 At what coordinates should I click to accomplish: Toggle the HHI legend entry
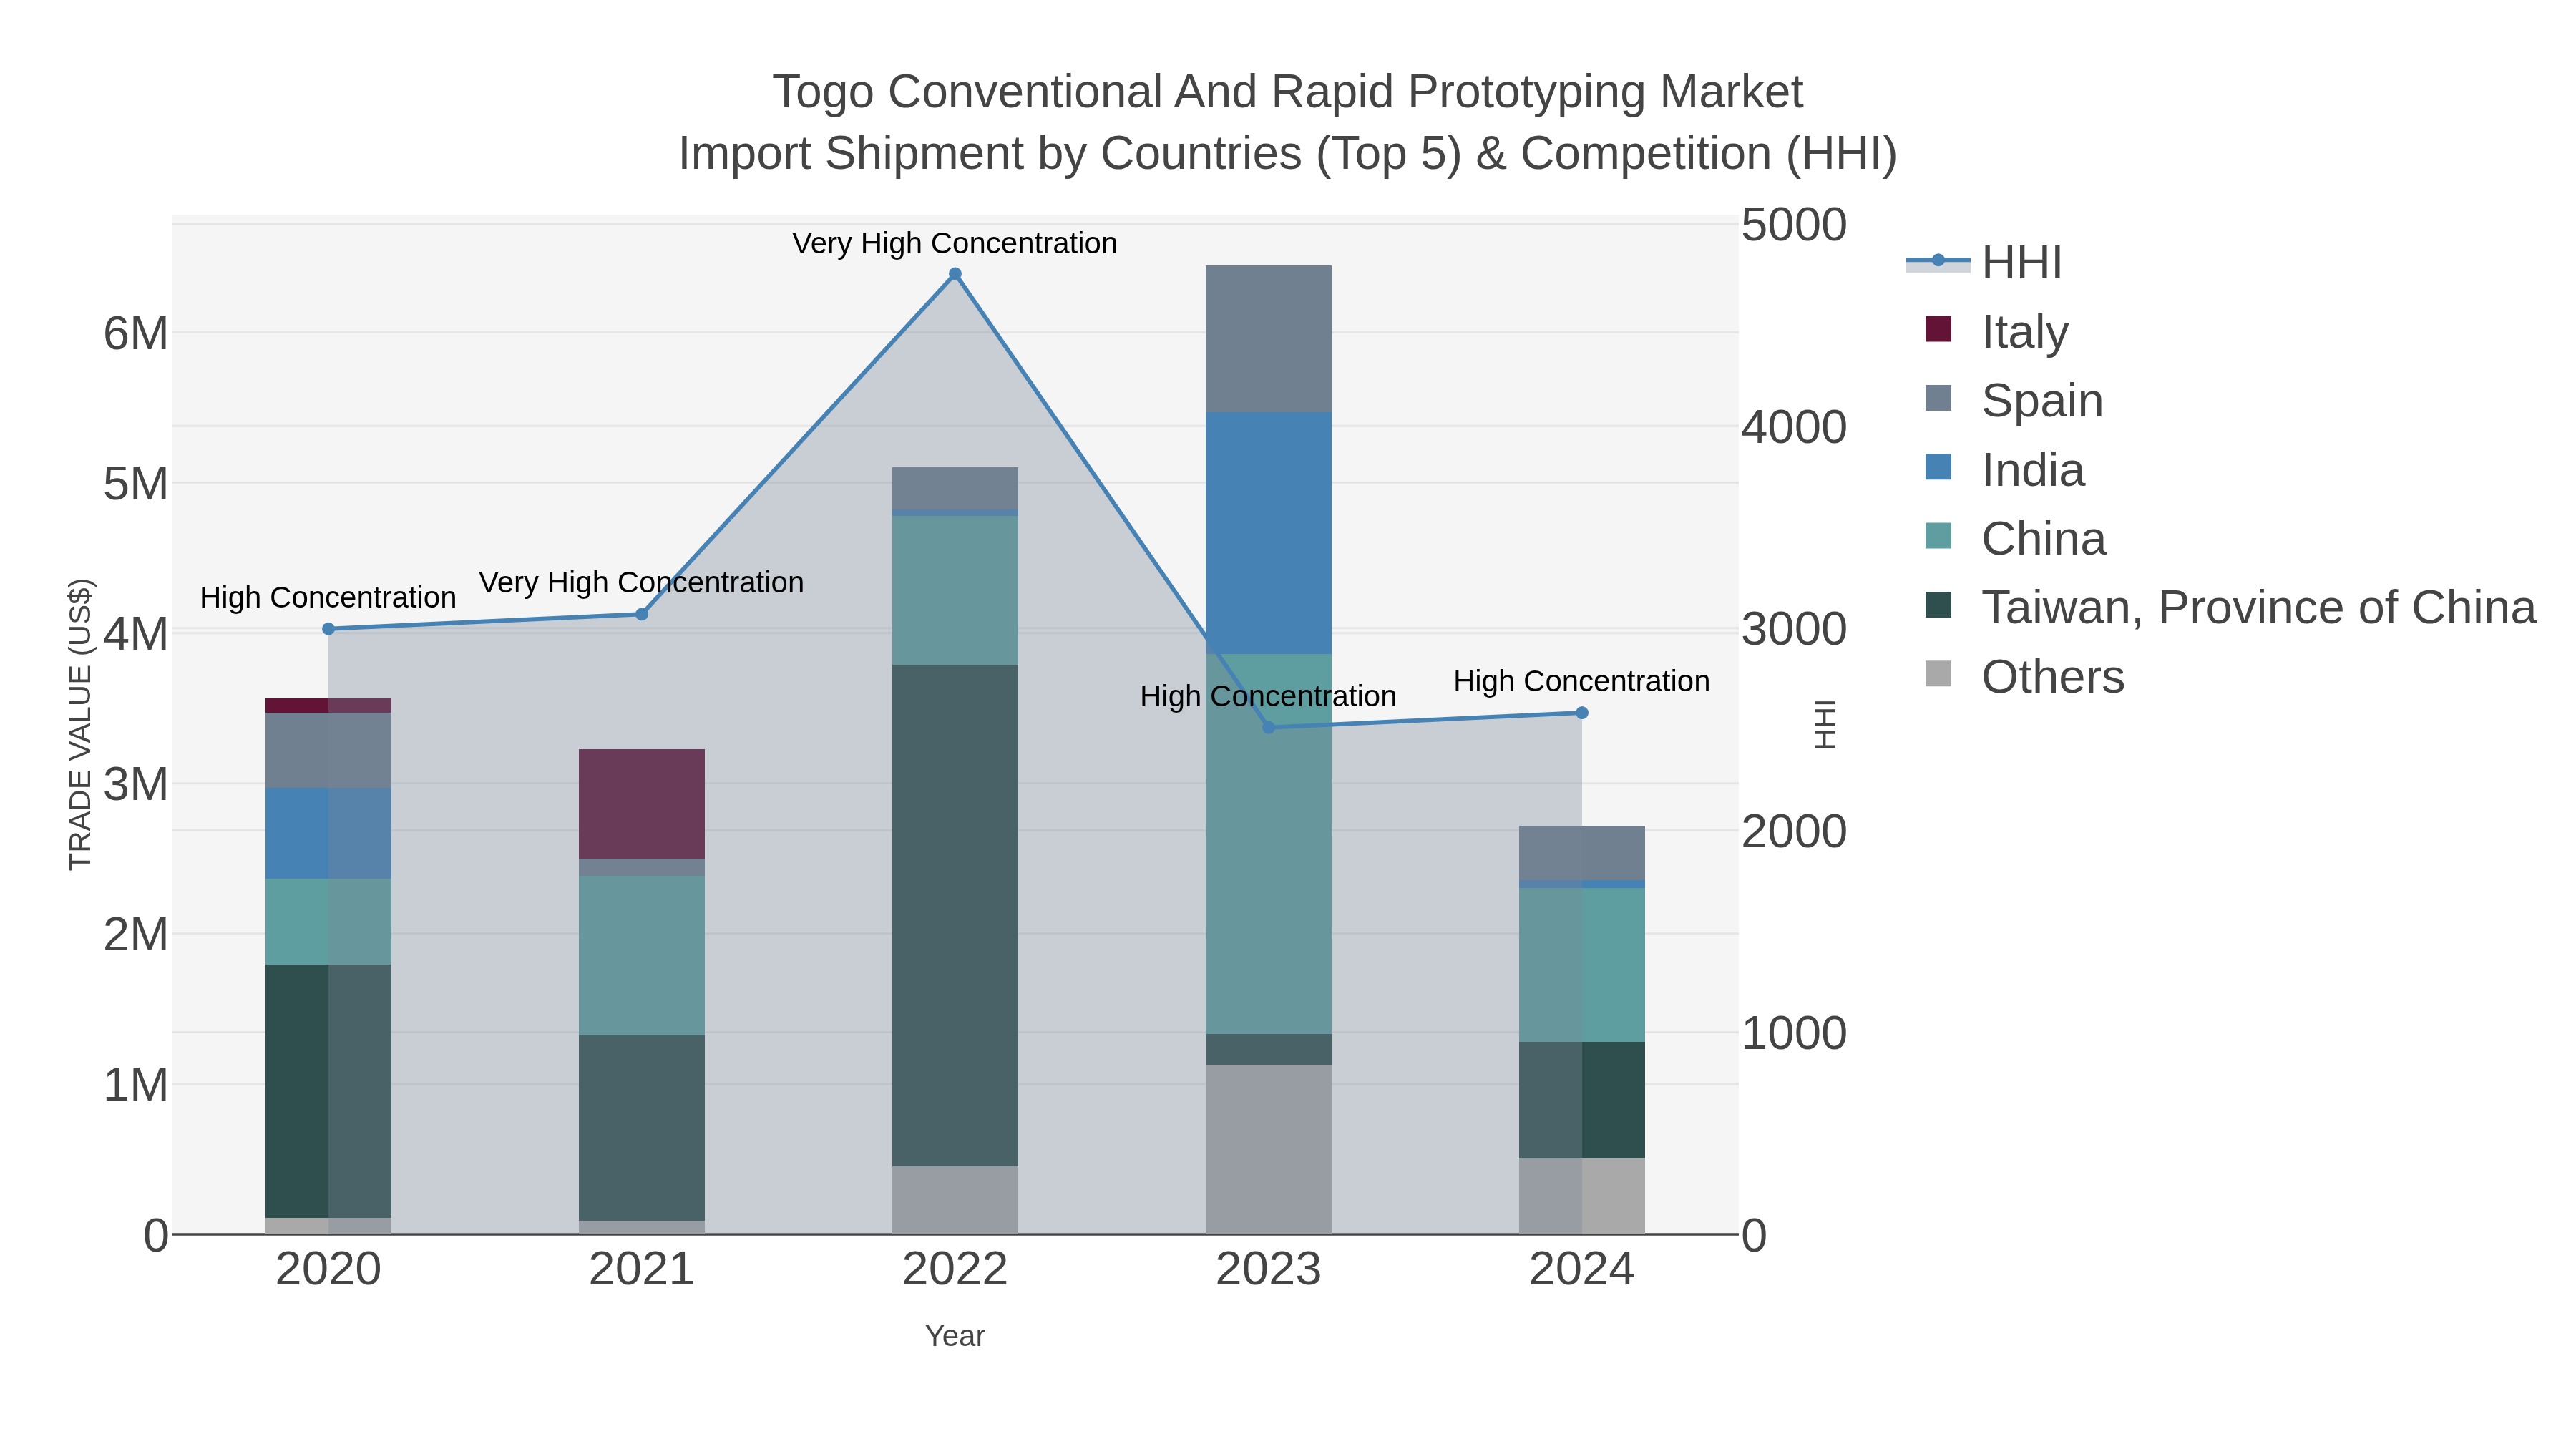1985,263
